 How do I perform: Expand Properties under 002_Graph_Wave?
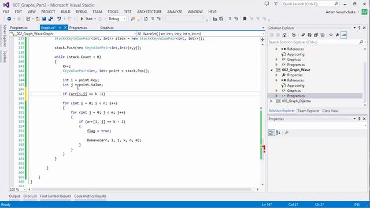coord(276,75)
